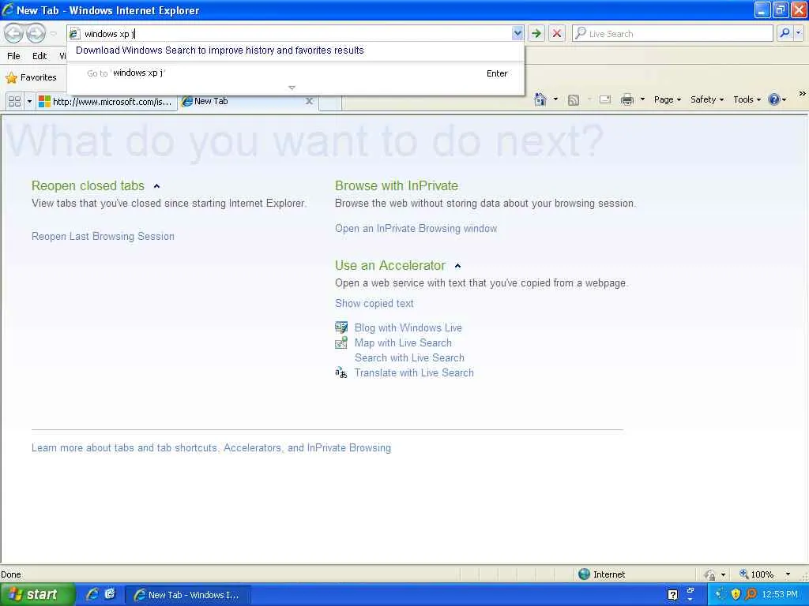Click the Blog with Windows Live icon

coord(341,327)
